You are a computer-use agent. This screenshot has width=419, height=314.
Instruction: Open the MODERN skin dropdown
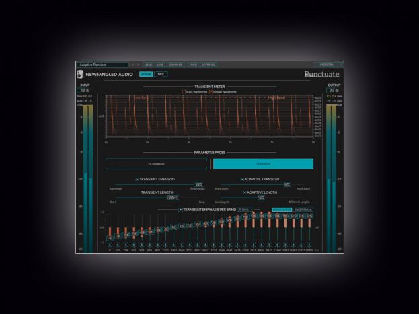pos(328,65)
